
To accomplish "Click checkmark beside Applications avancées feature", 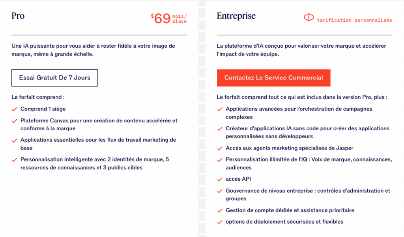I will click(x=220, y=109).
